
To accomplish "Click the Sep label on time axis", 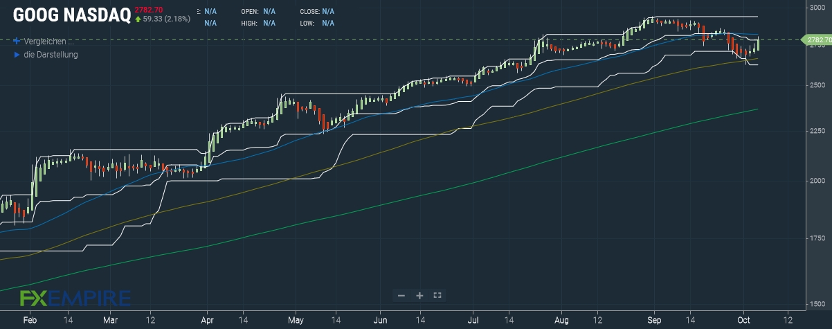I will (x=655, y=321).
